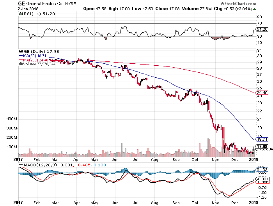
Task: Click the Feb label under the price chart
Action: click(x=37, y=159)
